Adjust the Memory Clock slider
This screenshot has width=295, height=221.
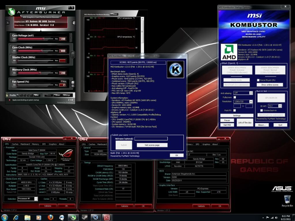36,73
